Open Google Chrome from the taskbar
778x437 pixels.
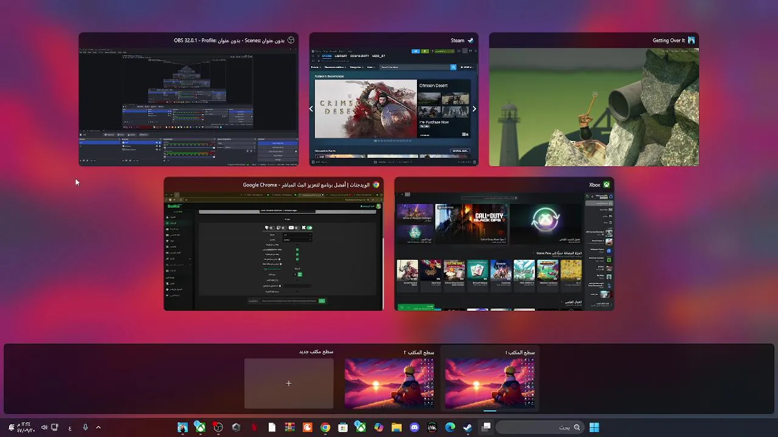325,427
